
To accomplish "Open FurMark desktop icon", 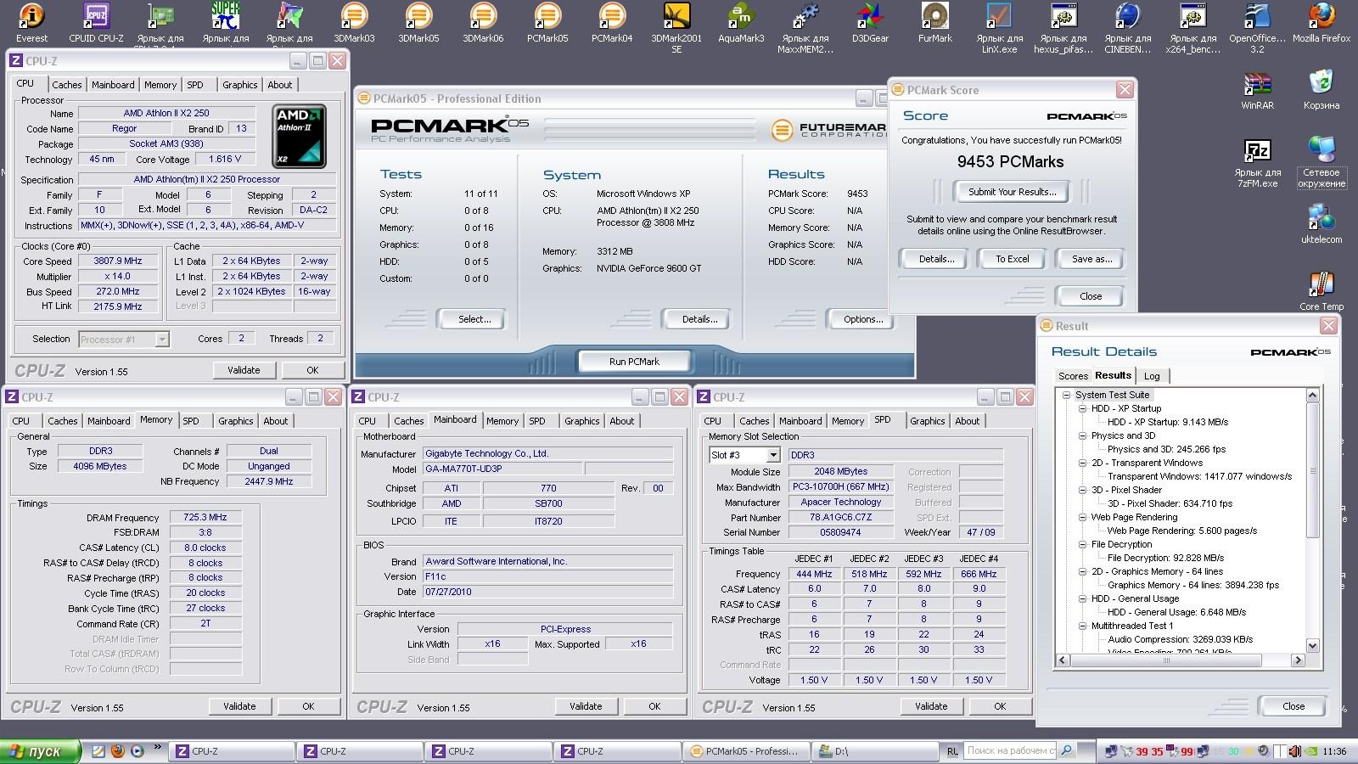I will click(934, 22).
